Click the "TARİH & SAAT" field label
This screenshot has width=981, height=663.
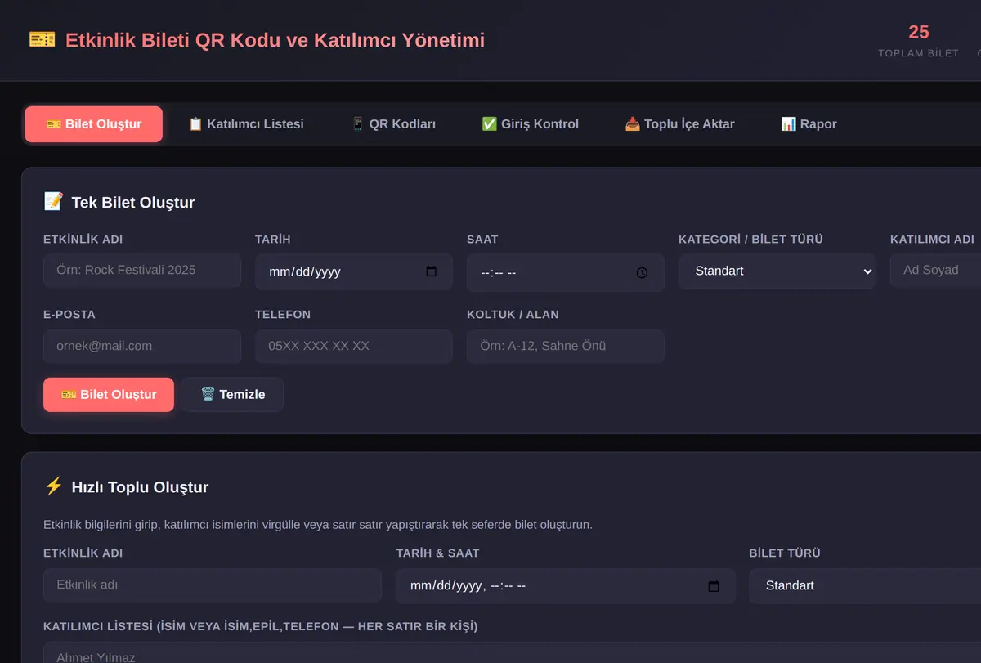tap(438, 553)
